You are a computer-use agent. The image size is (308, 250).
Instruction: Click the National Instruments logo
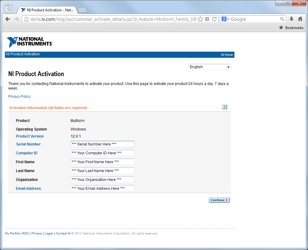(x=29, y=42)
